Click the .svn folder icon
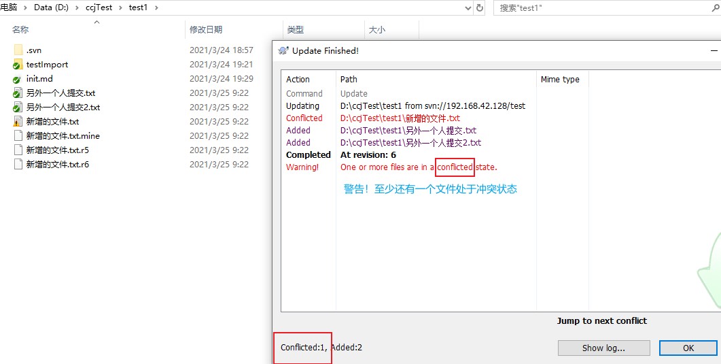 pos(18,50)
